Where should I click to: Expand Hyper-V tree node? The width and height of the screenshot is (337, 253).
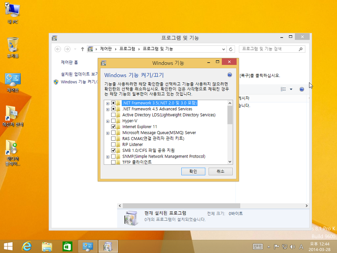pos(107,121)
